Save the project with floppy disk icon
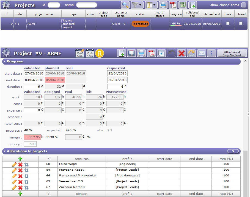 coord(131,53)
